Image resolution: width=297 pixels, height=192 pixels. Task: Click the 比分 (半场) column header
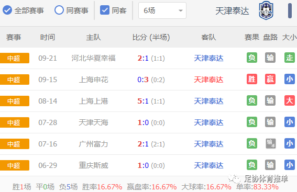point(151,37)
